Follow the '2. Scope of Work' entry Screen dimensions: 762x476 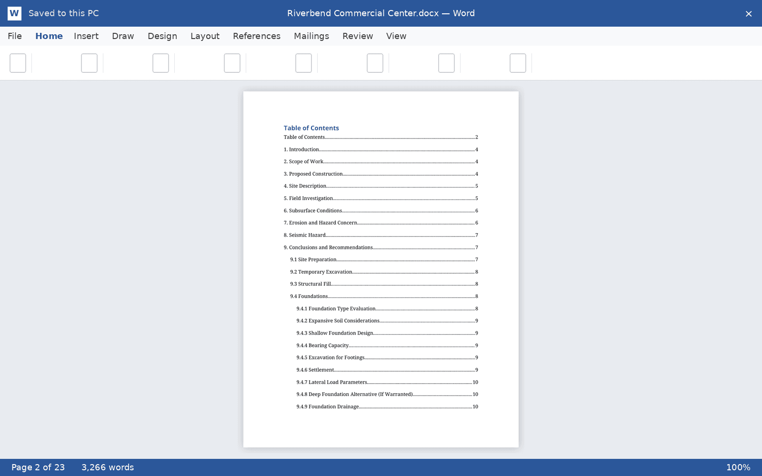click(381, 162)
